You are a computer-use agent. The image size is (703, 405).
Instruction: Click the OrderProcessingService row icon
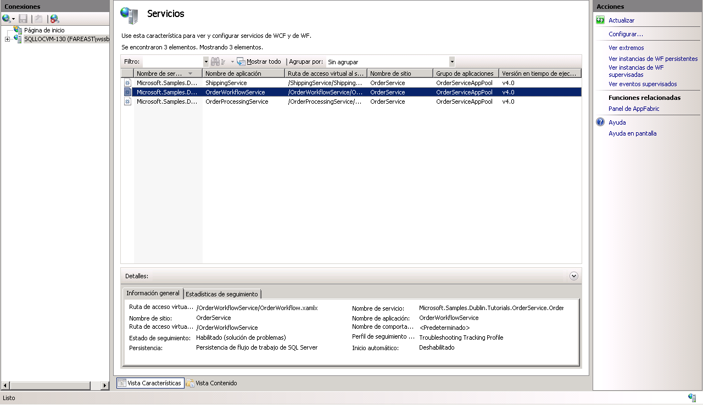click(x=127, y=102)
